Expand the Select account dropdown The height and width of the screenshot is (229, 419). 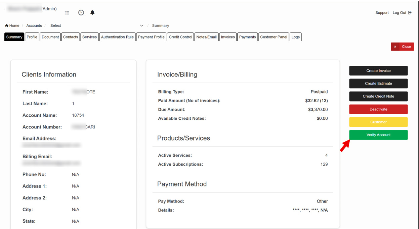pyautogui.click(x=141, y=26)
